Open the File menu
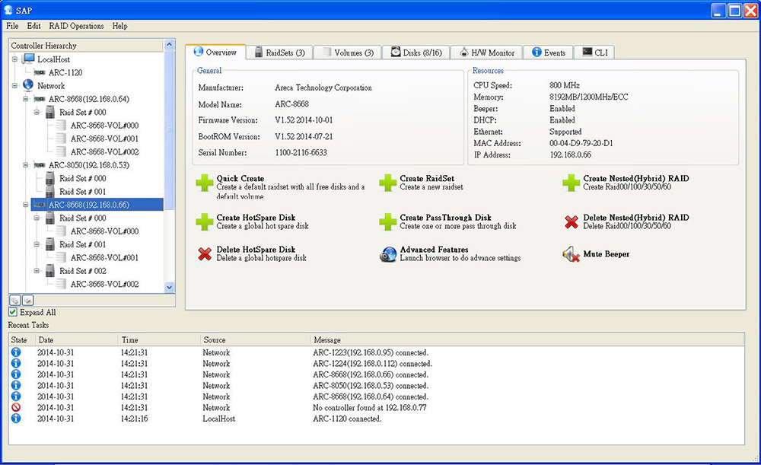The width and height of the screenshot is (761, 465). pyautogui.click(x=13, y=26)
